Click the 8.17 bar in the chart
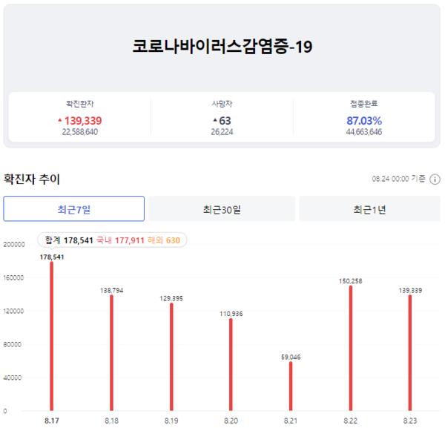445x428 pixels. [x=52, y=336]
